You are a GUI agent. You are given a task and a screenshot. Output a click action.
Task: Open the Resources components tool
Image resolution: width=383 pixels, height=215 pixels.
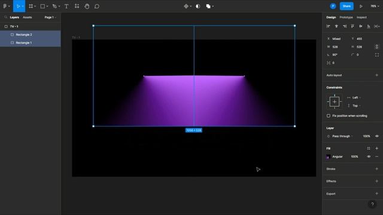pos(77,7)
